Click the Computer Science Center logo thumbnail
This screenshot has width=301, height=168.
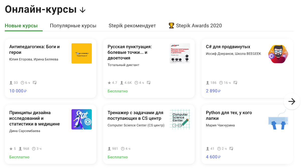tap(180, 119)
